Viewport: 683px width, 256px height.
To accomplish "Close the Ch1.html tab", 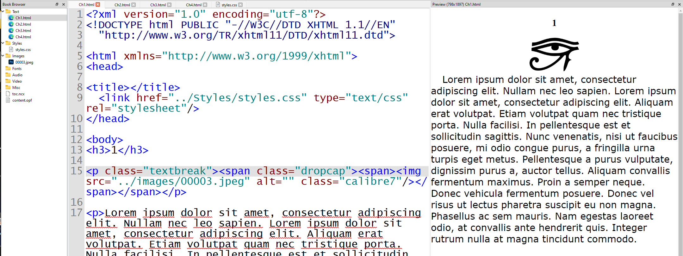I will [98, 4].
